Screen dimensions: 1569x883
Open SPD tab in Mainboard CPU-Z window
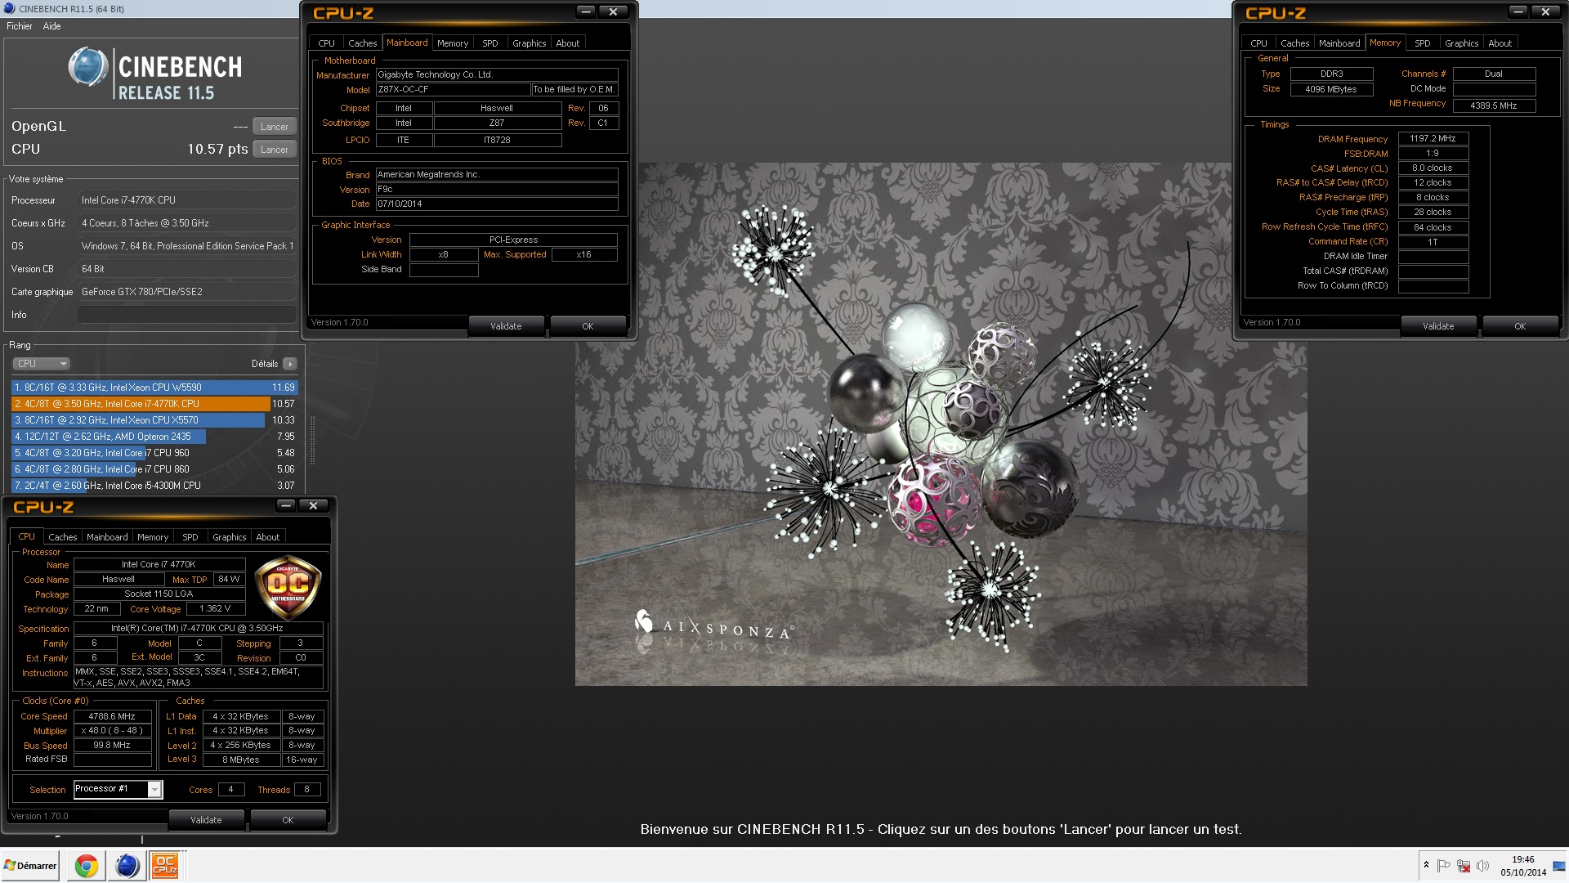coord(489,43)
